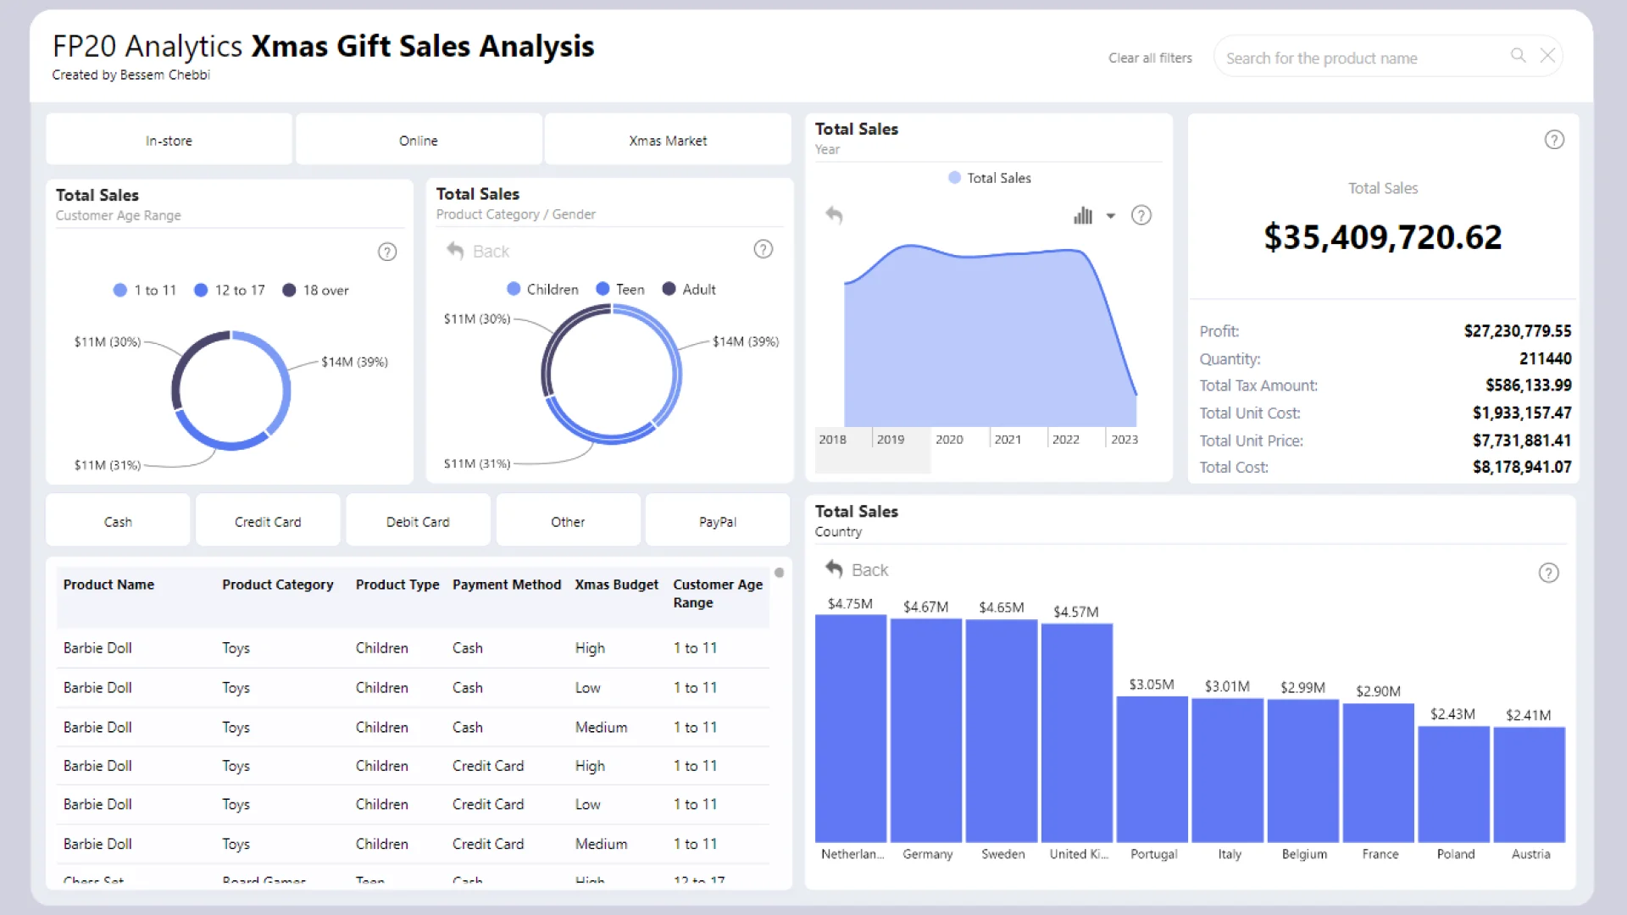Click the Total Tax Amount value $586,133.99

1529,385
